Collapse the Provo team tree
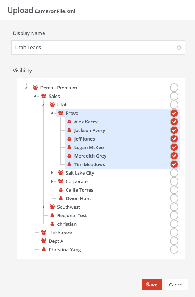This screenshot has width=195, height=297. (52, 113)
